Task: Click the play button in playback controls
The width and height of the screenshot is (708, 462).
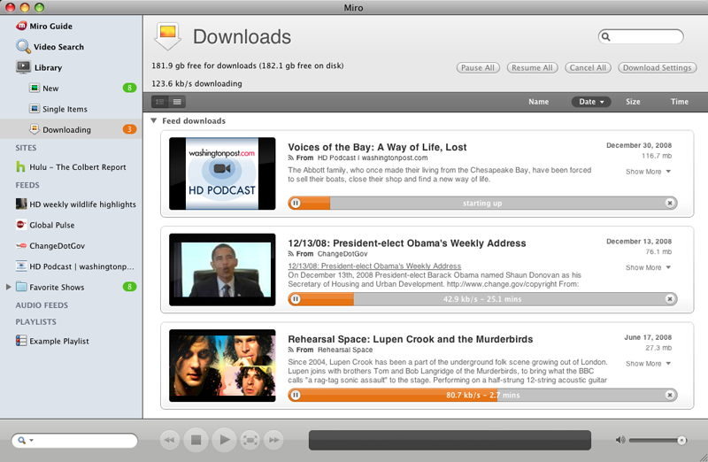Action: (x=224, y=439)
